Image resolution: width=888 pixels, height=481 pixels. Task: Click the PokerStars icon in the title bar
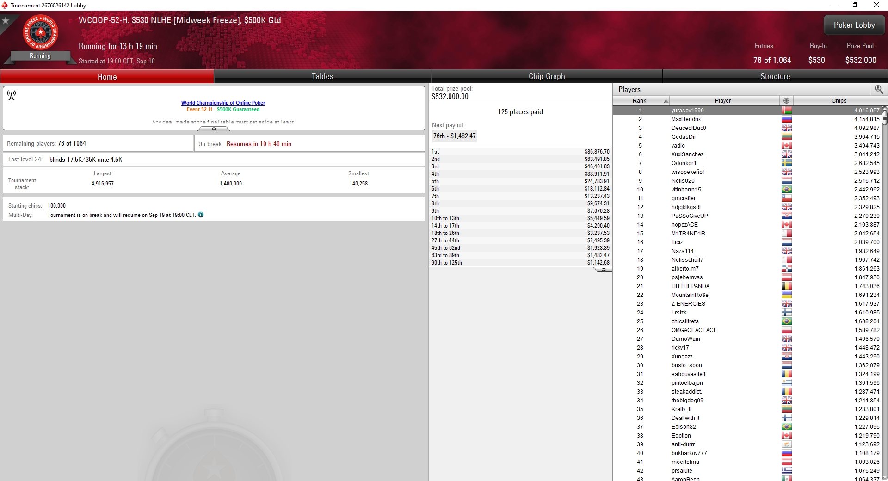click(5, 5)
